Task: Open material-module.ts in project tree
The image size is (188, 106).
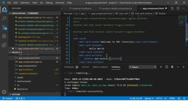Action: click(x=35, y=73)
